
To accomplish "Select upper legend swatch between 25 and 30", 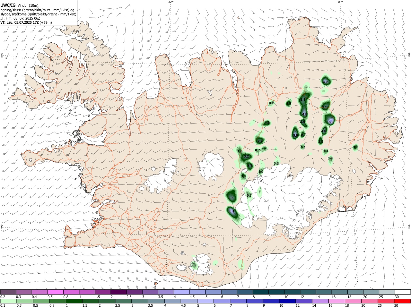I will click(x=387, y=292).
